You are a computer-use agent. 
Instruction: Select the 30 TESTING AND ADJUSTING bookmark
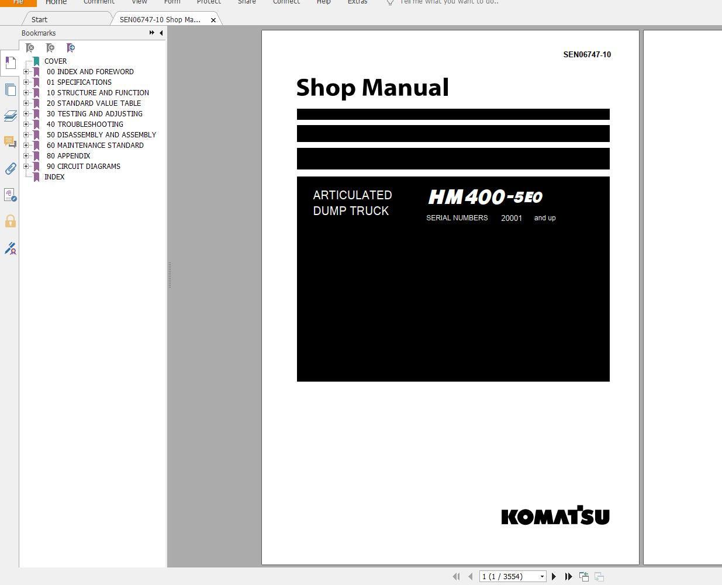coord(95,113)
